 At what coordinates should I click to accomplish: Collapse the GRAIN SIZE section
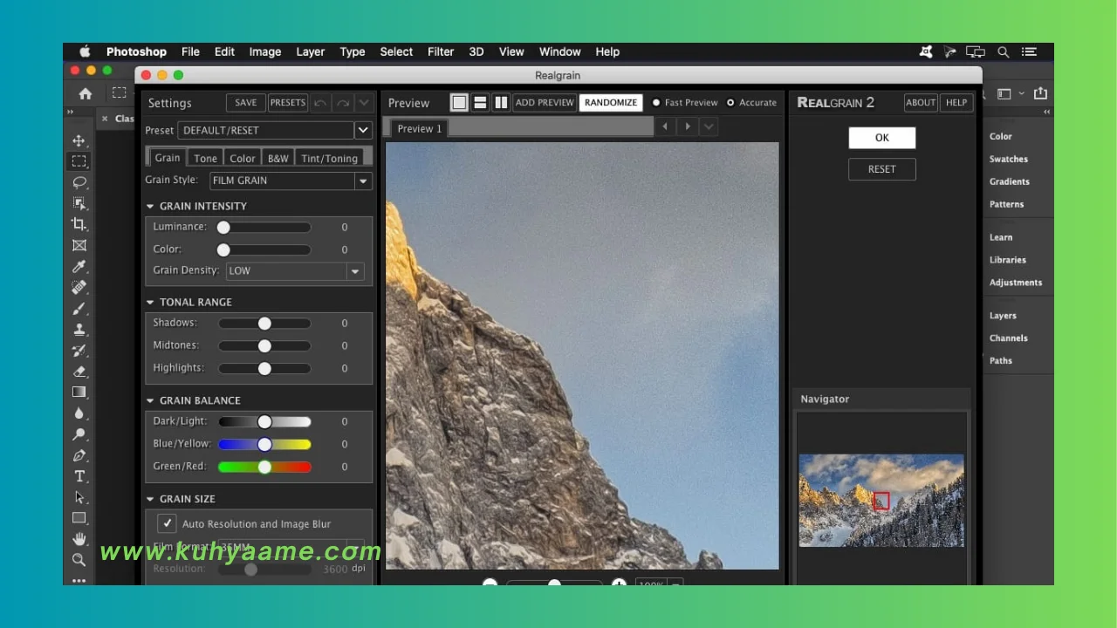click(x=150, y=500)
